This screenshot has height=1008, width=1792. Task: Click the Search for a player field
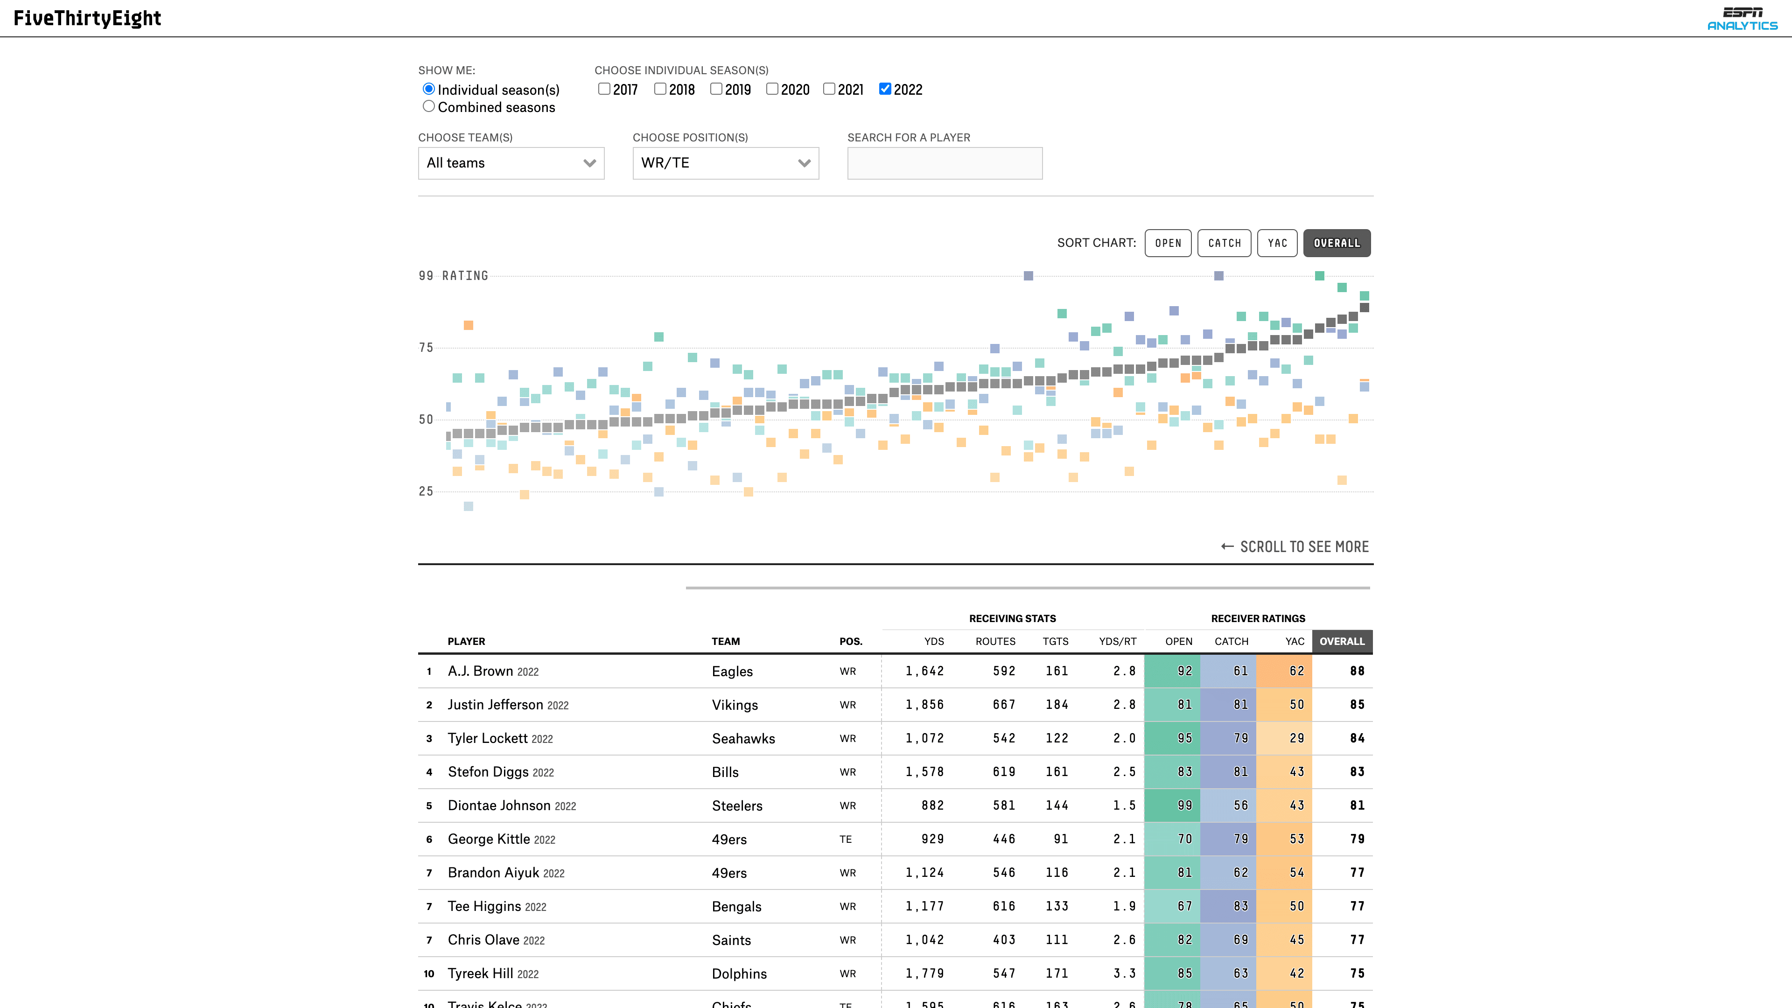click(945, 163)
